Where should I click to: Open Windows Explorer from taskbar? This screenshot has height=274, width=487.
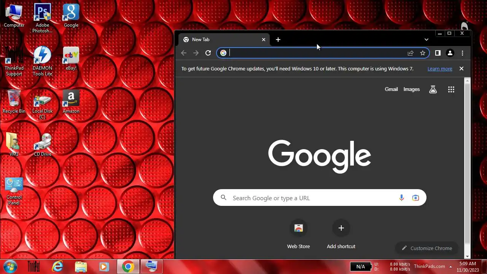coord(81,266)
